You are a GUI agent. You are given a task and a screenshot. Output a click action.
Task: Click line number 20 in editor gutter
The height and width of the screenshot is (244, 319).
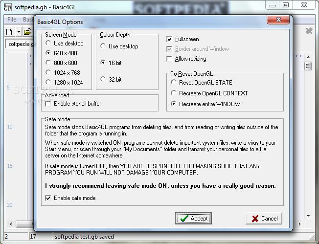point(10,205)
